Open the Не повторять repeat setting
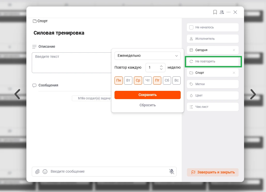 [212, 61]
